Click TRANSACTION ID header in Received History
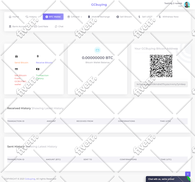Screen dimensions: 195x182 pos(16,121)
